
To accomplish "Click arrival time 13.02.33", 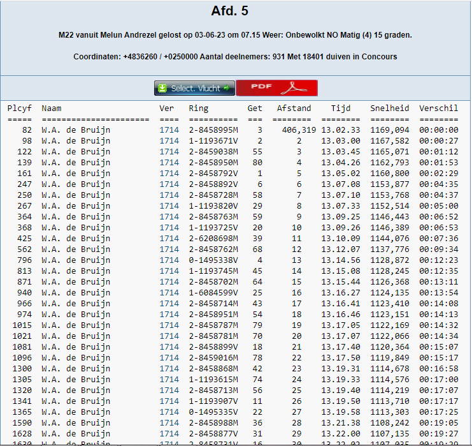I will (341, 130).
